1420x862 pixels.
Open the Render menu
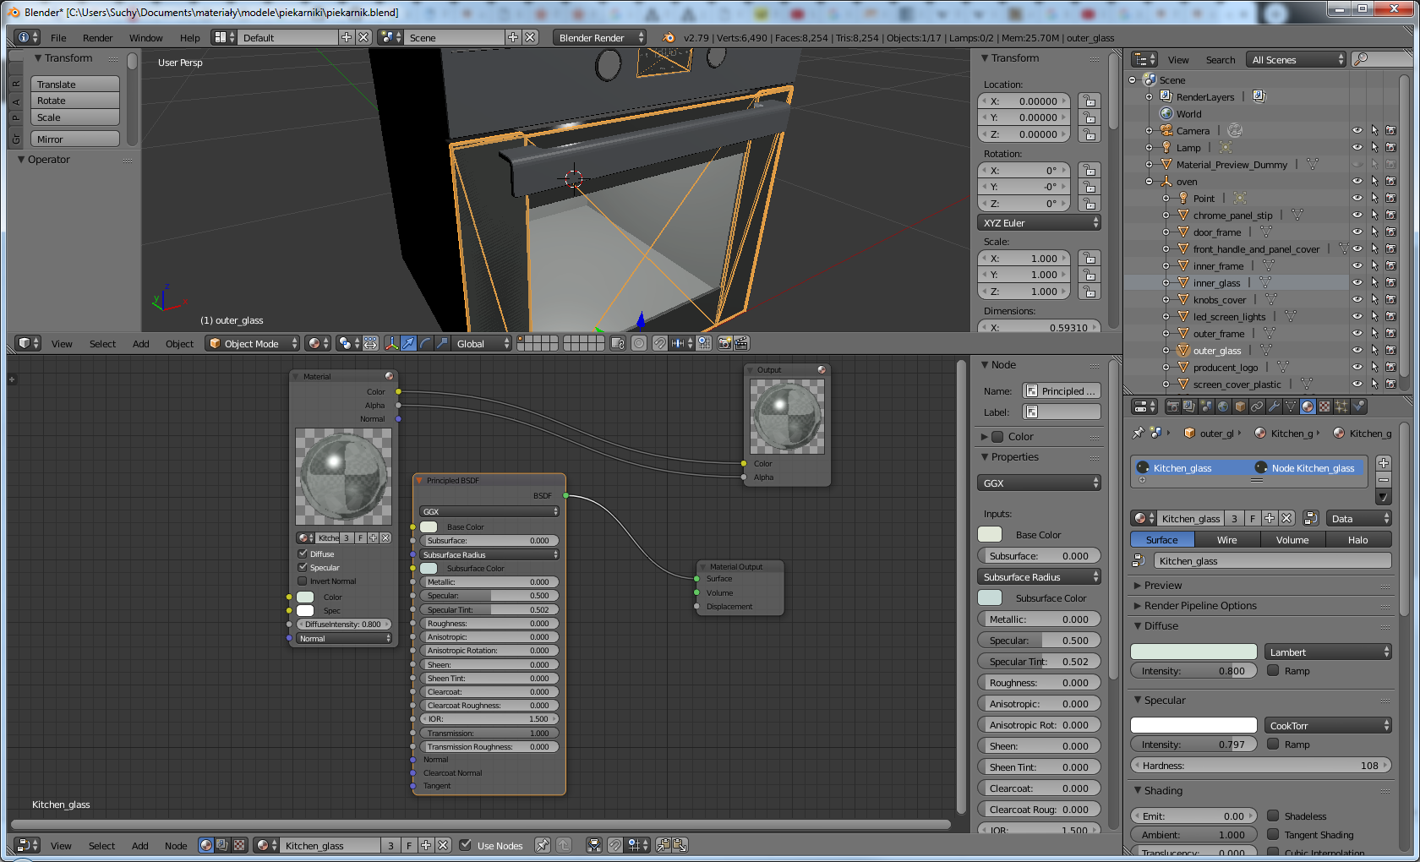(x=98, y=38)
